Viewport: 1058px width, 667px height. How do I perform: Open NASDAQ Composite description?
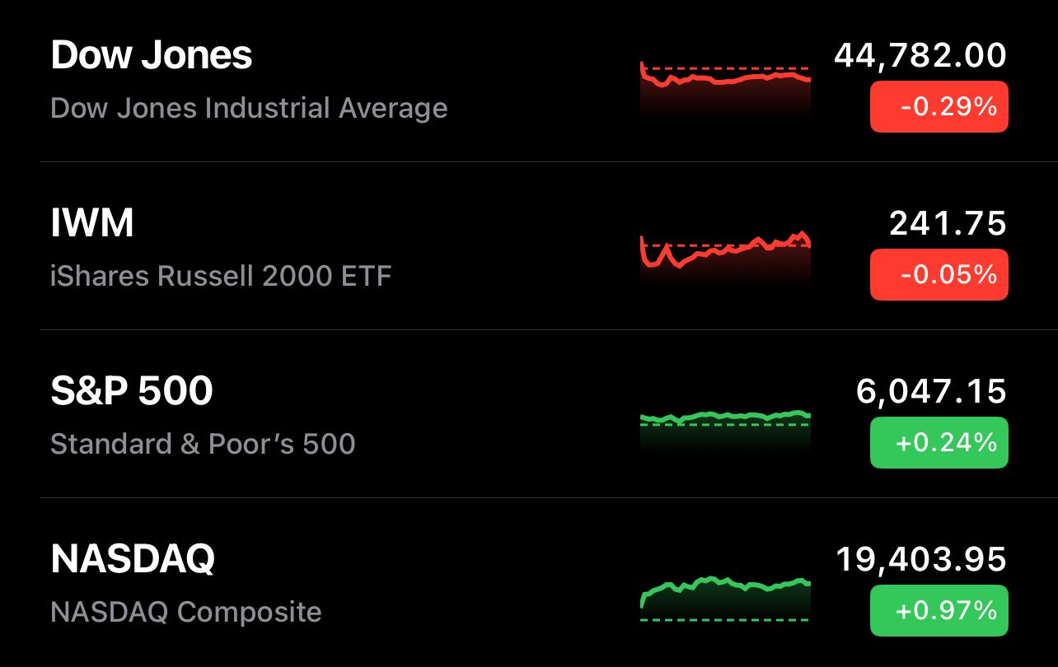tap(186, 612)
